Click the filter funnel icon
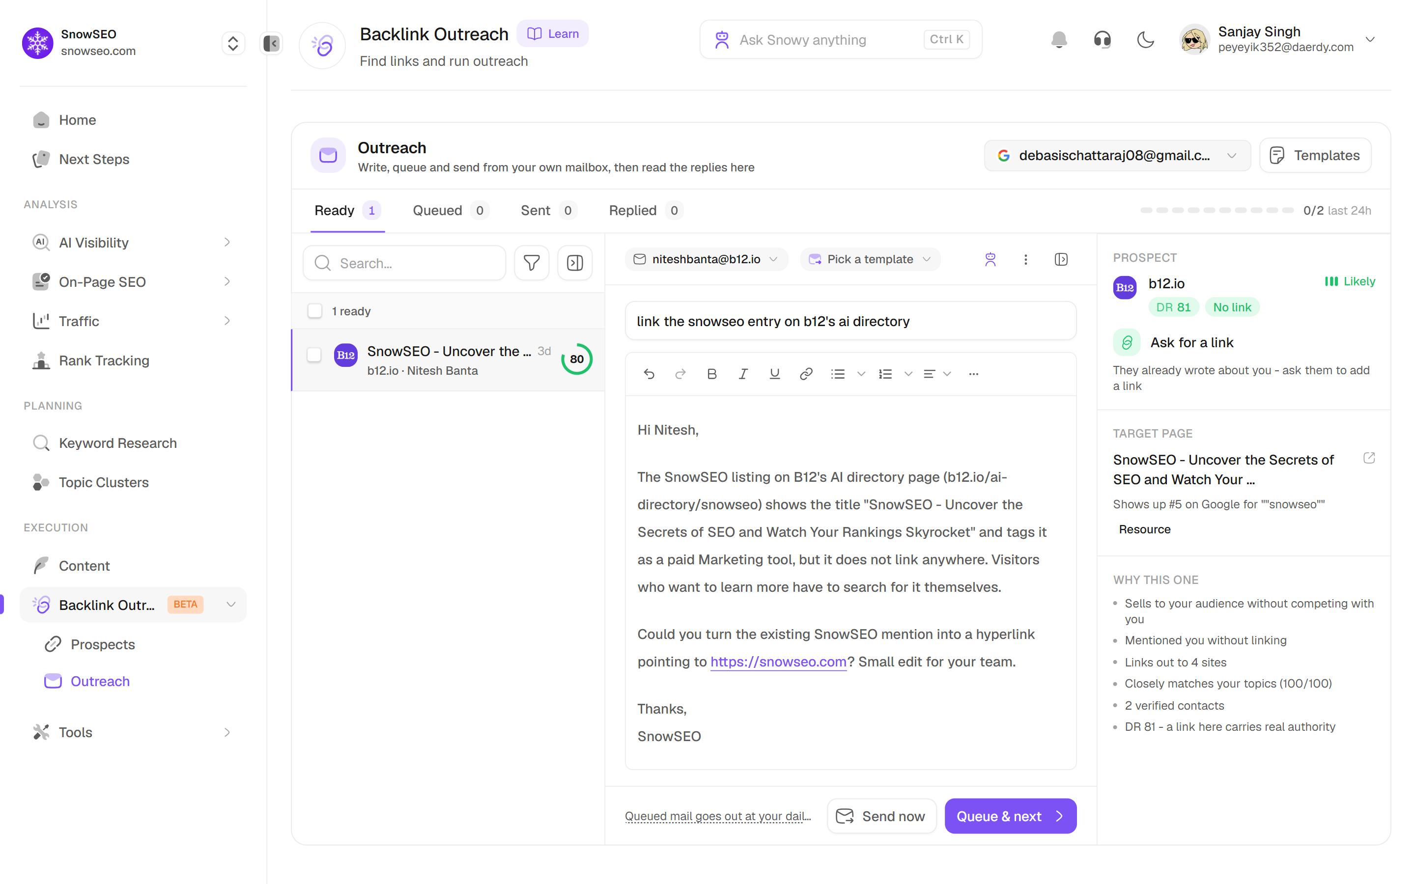 (532, 263)
